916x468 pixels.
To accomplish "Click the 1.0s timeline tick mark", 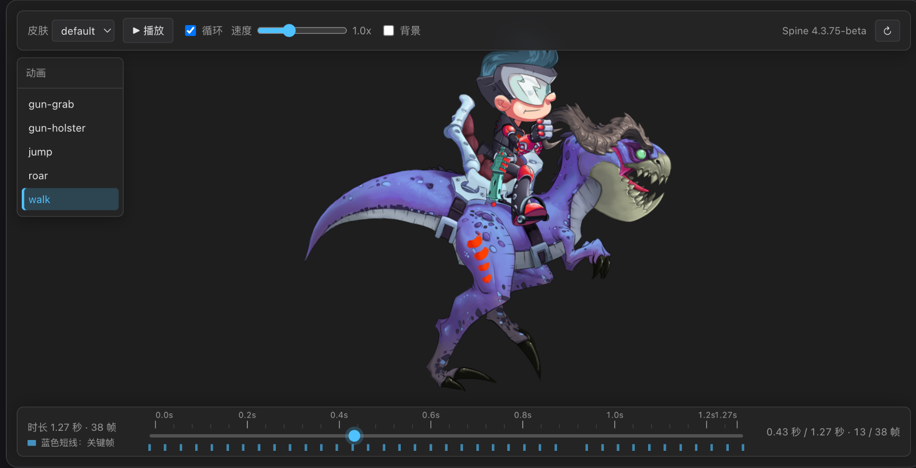I will 615,425.
